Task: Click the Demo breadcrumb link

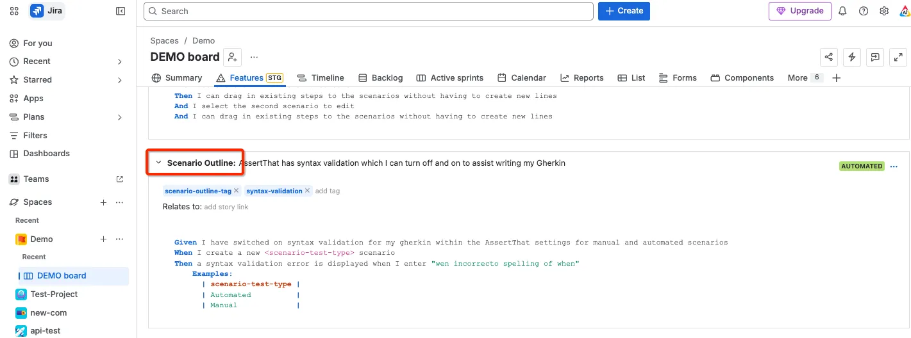Action: pyautogui.click(x=204, y=41)
